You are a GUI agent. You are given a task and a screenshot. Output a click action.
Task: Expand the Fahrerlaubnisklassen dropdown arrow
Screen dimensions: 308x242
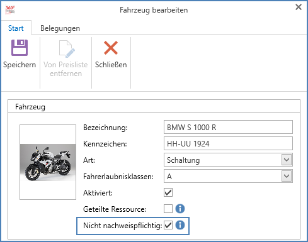point(287,176)
